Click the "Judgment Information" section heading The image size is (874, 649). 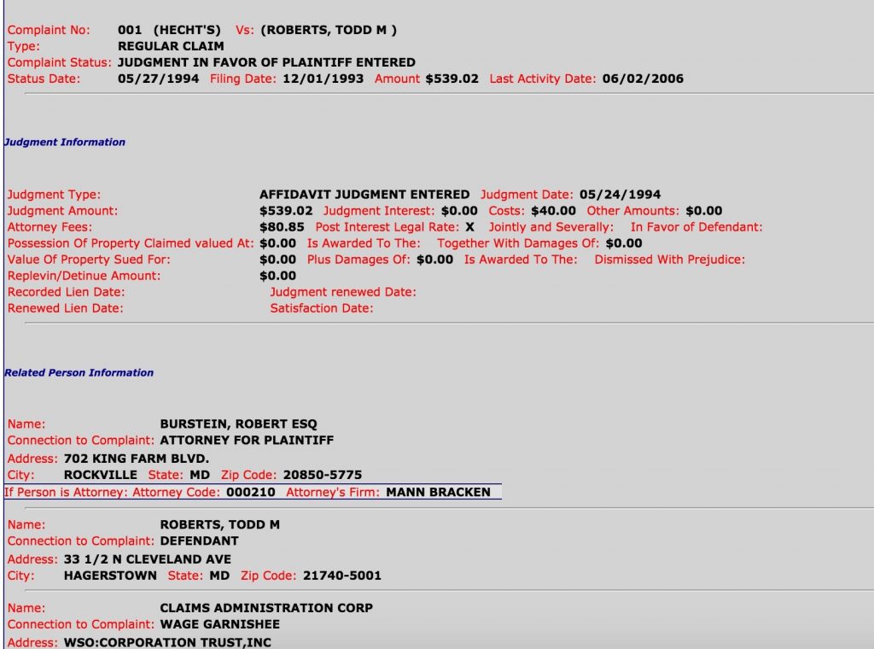click(x=65, y=142)
